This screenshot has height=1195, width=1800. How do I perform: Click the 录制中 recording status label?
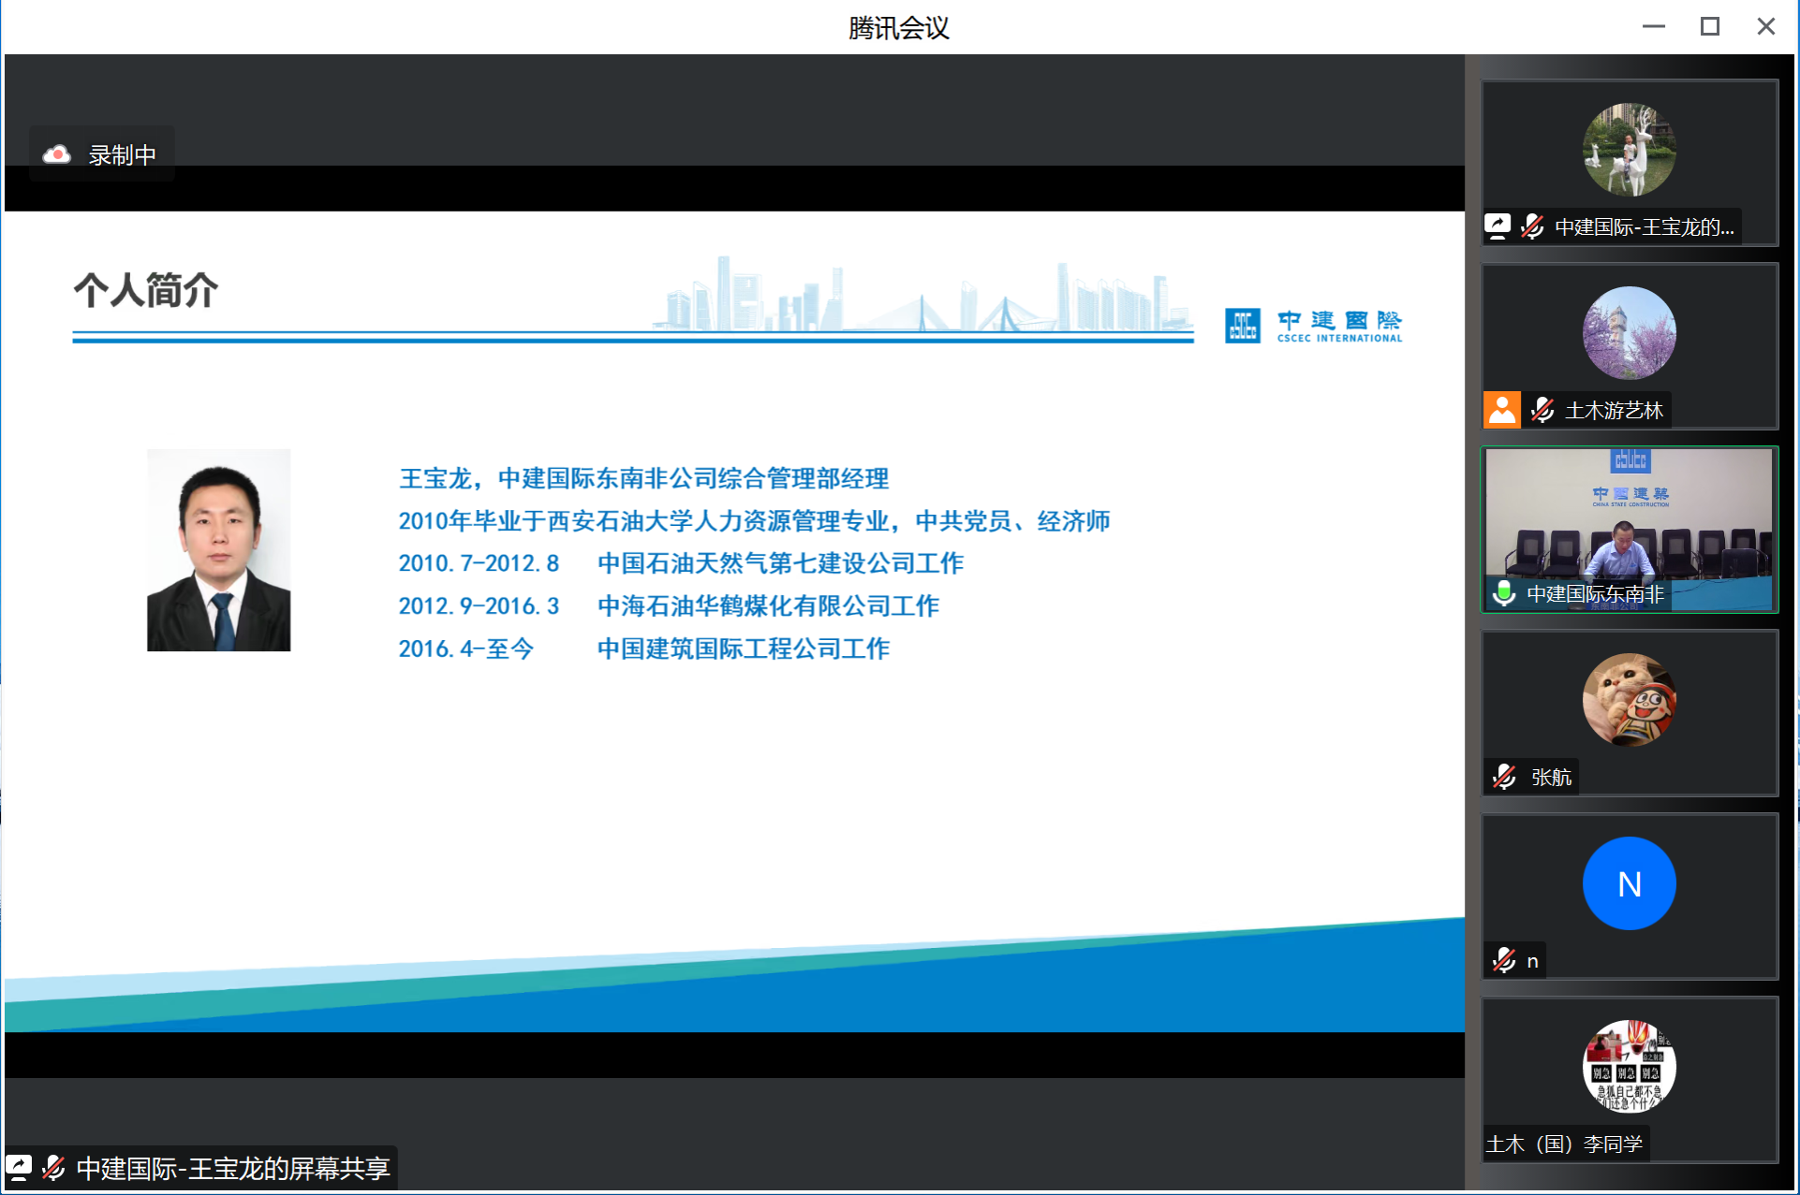(122, 154)
